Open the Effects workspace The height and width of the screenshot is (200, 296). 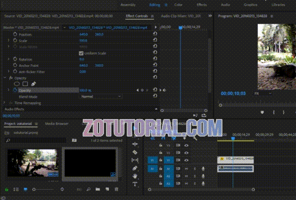(x=202, y=5)
